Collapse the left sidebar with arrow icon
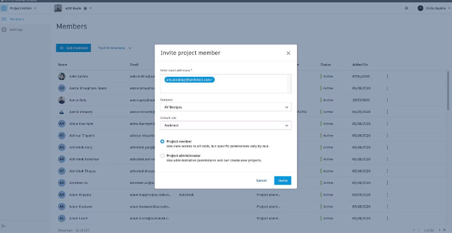This screenshot has height=233, width=452. tap(4, 226)
